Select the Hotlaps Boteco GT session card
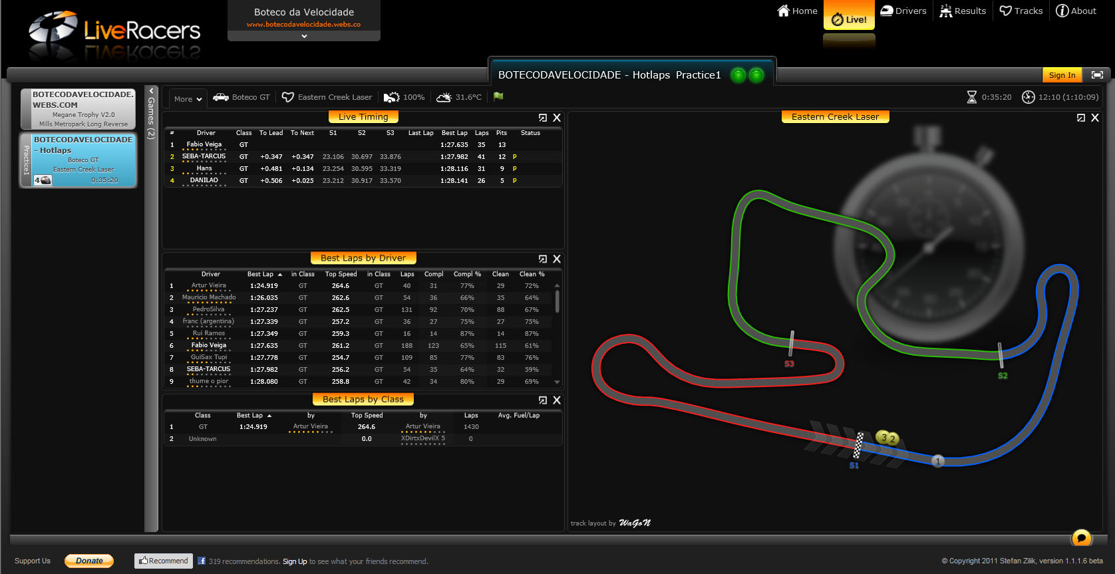 pos(78,160)
